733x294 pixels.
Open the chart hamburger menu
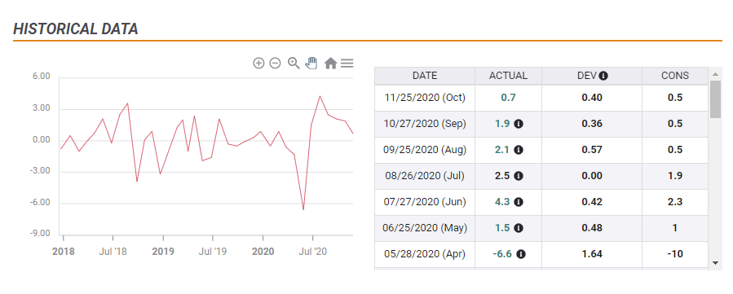(347, 63)
